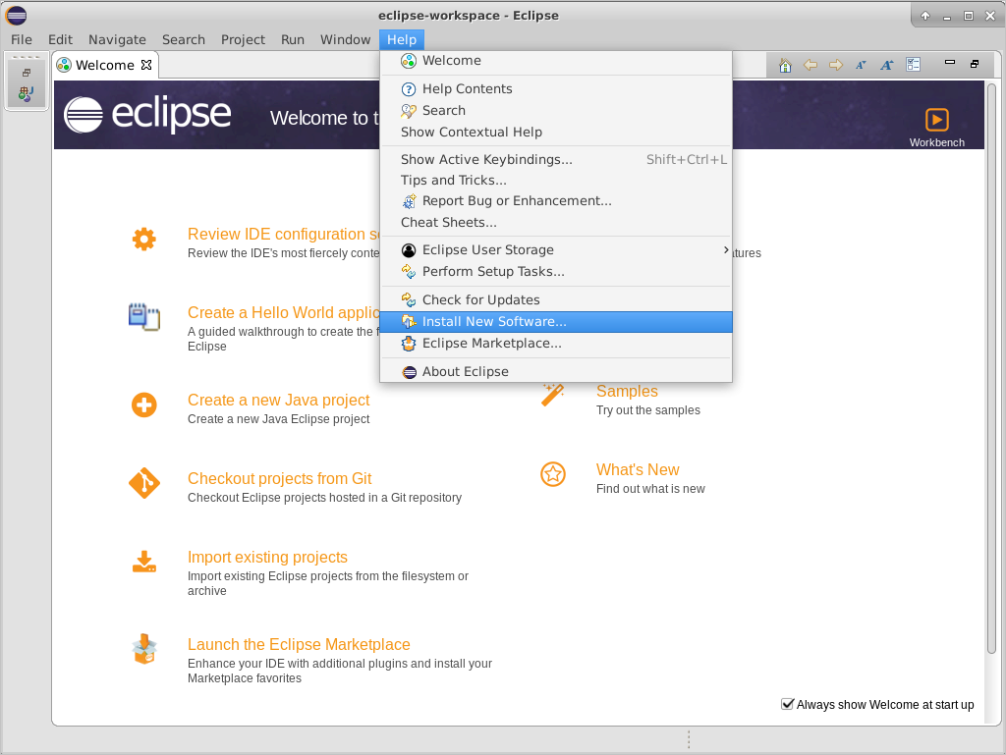
Task: Open the Window menu
Action: point(345,39)
